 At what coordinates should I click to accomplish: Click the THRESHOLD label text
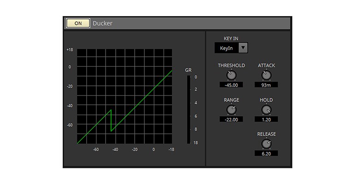pyautogui.click(x=231, y=66)
